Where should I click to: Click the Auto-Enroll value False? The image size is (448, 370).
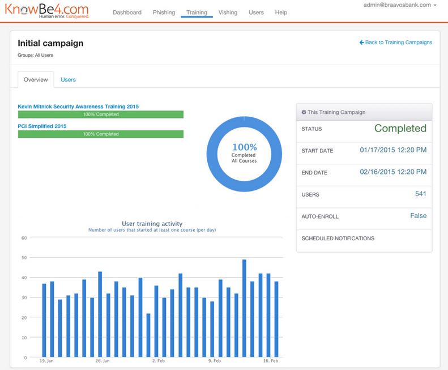coord(419,215)
